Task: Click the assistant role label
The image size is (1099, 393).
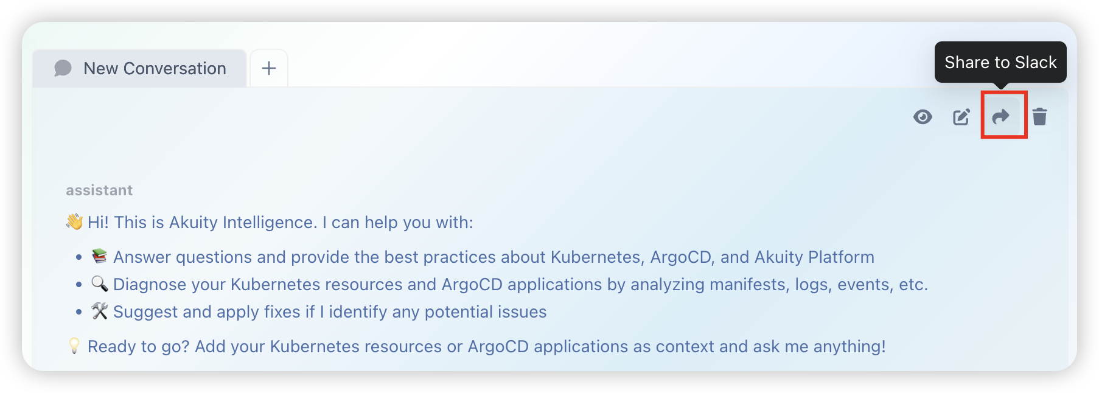Action: (99, 190)
